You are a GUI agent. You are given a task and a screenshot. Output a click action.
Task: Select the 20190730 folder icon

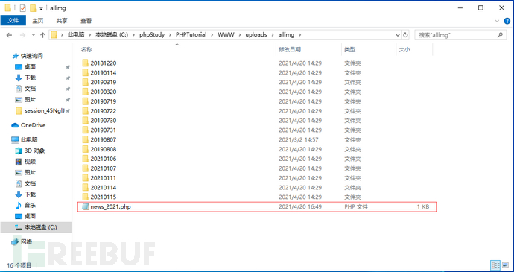[85, 121]
